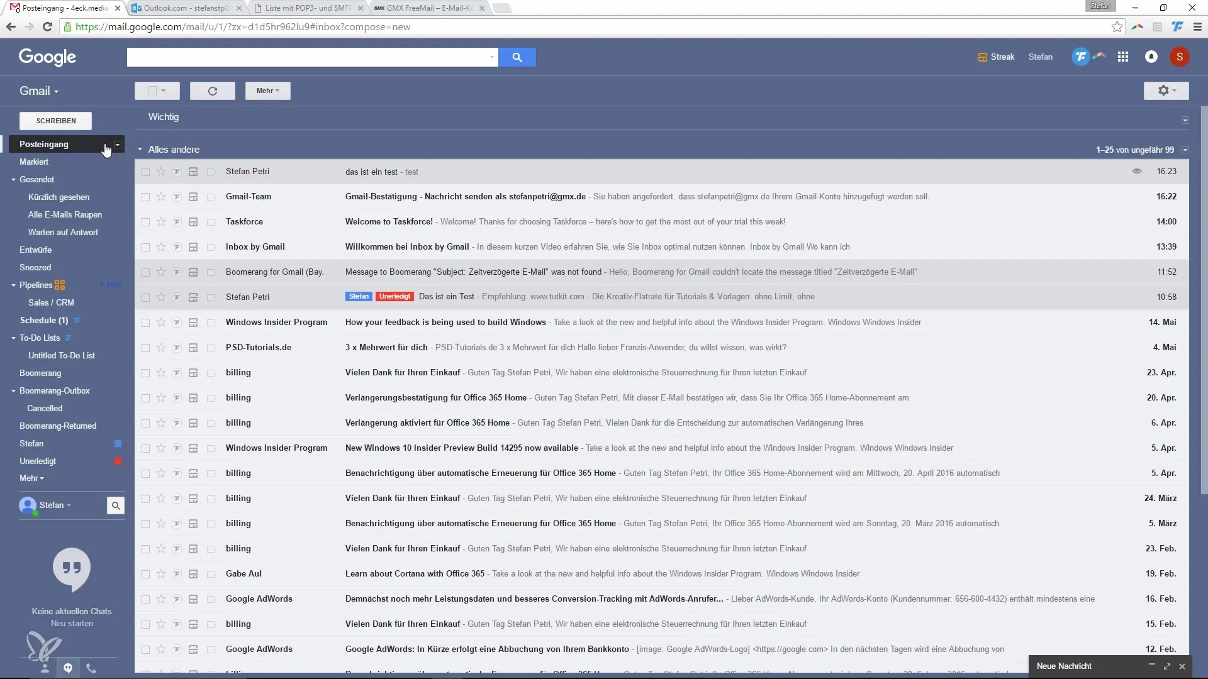Tick checkbox for Inbox by Gmail email
This screenshot has height=679, width=1208.
click(145, 247)
